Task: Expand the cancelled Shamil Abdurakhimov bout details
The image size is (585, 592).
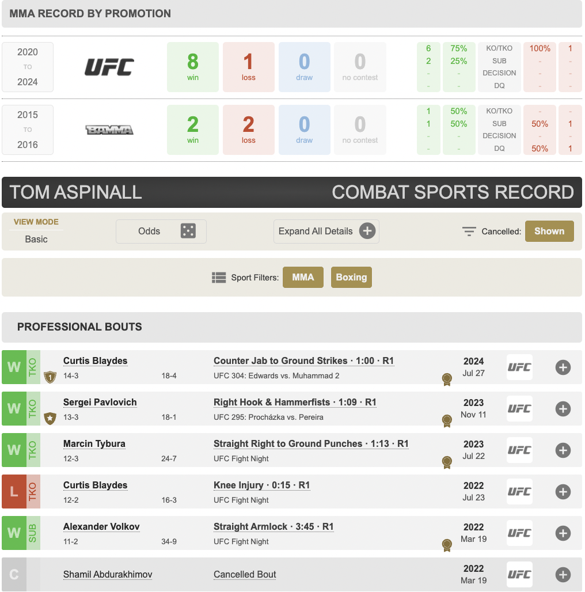Action: point(563,575)
